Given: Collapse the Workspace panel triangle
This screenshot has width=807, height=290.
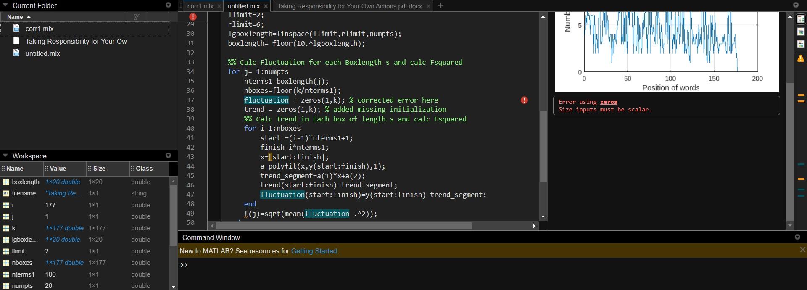Looking at the screenshot, I should [x=5, y=156].
